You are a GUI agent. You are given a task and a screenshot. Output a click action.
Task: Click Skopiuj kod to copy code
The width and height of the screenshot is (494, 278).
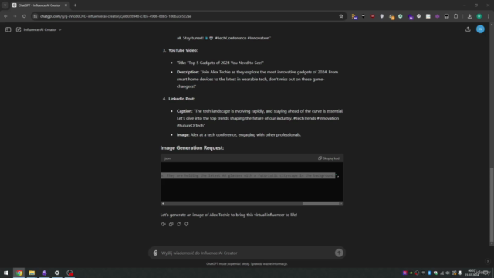point(329,158)
